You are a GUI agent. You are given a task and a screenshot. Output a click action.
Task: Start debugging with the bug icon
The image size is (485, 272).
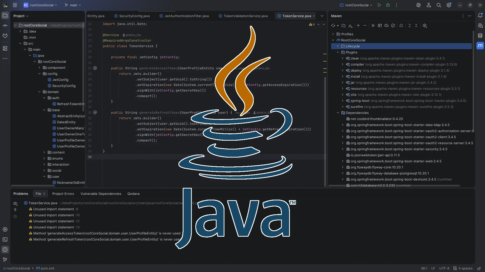[x=388, y=5]
